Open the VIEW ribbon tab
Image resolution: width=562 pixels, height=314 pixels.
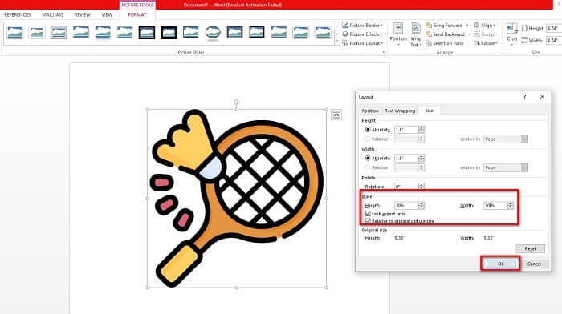pyautogui.click(x=107, y=14)
